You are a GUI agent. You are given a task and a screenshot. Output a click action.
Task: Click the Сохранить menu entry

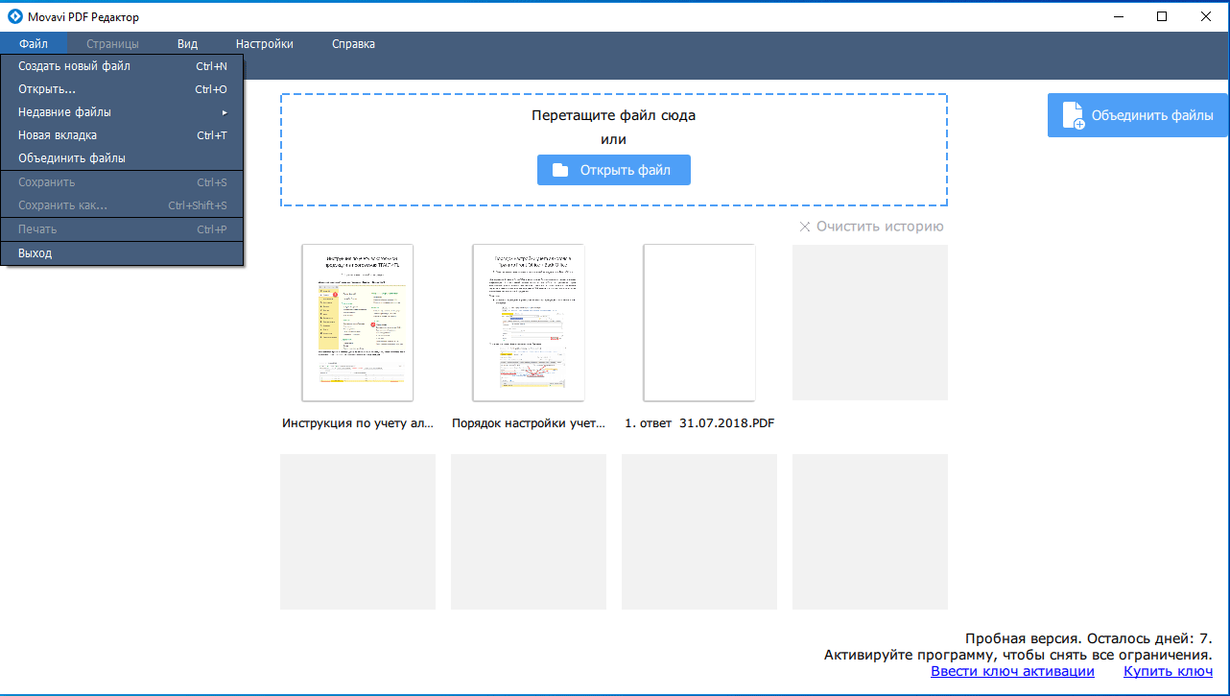(122, 182)
